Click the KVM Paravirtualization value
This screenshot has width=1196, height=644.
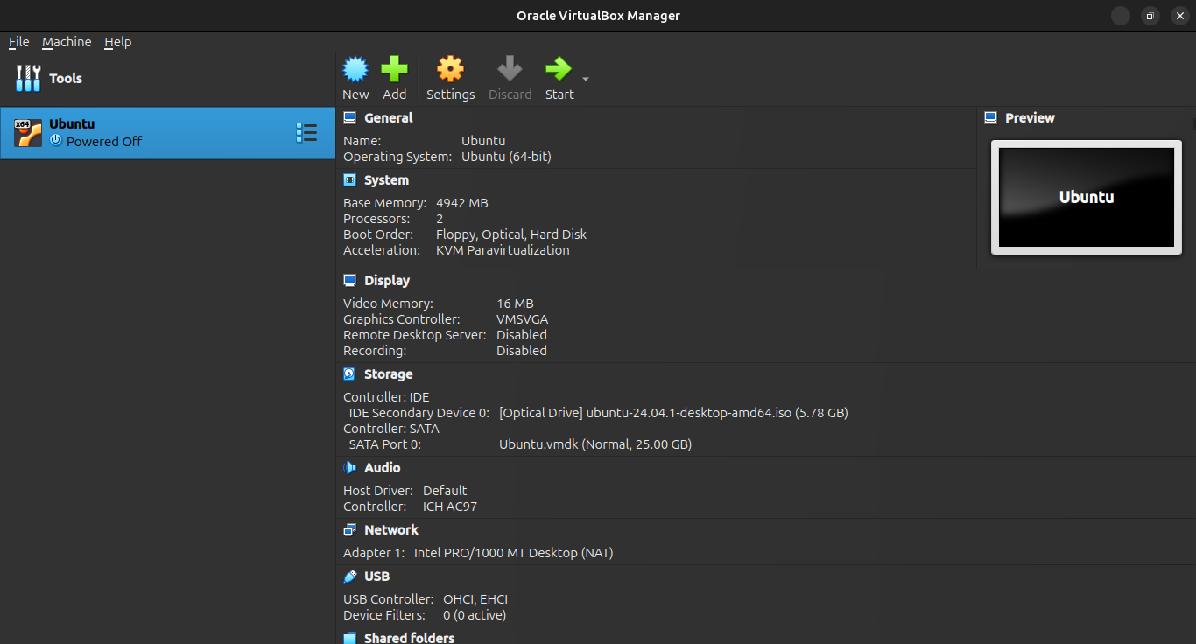click(x=503, y=250)
